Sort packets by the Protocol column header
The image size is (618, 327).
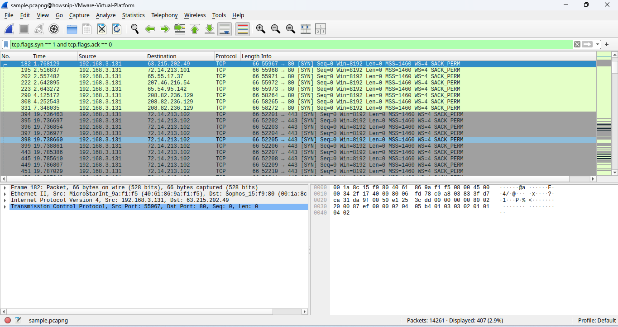point(227,56)
